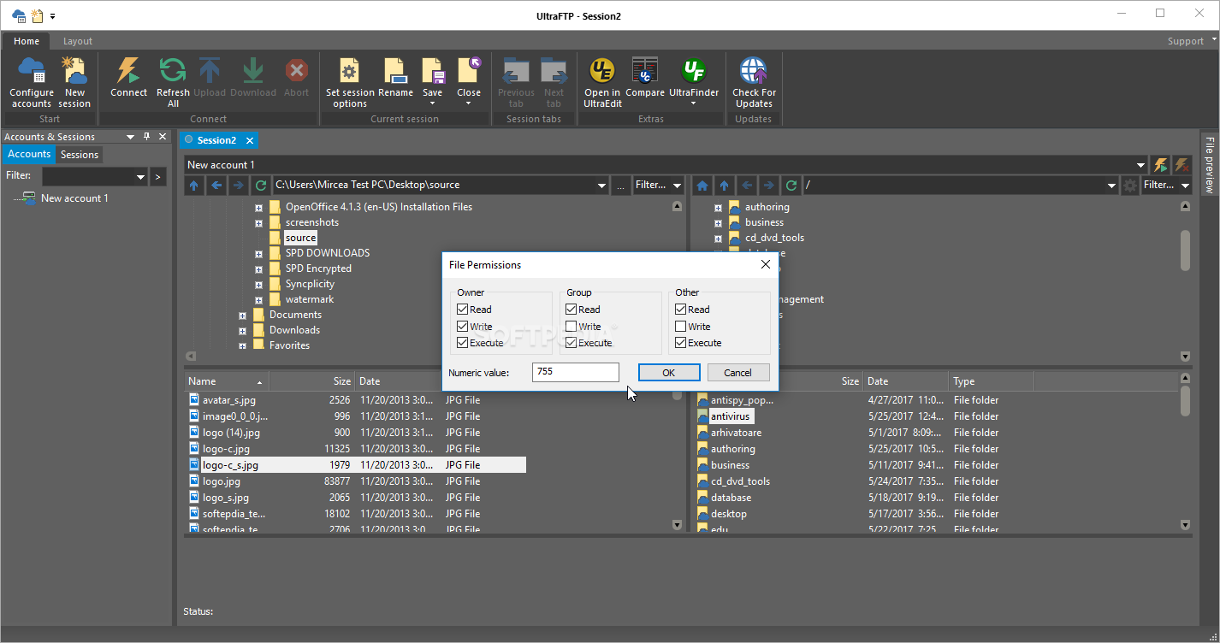Select remote folder arhivatoare
The height and width of the screenshot is (643, 1220).
point(736,433)
